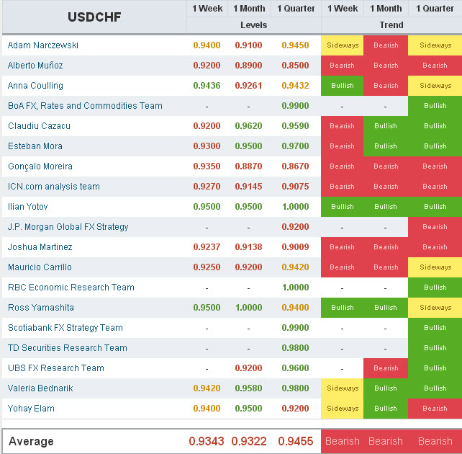Click Claudiu Cazacu's 0.9620 level

coord(248,126)
